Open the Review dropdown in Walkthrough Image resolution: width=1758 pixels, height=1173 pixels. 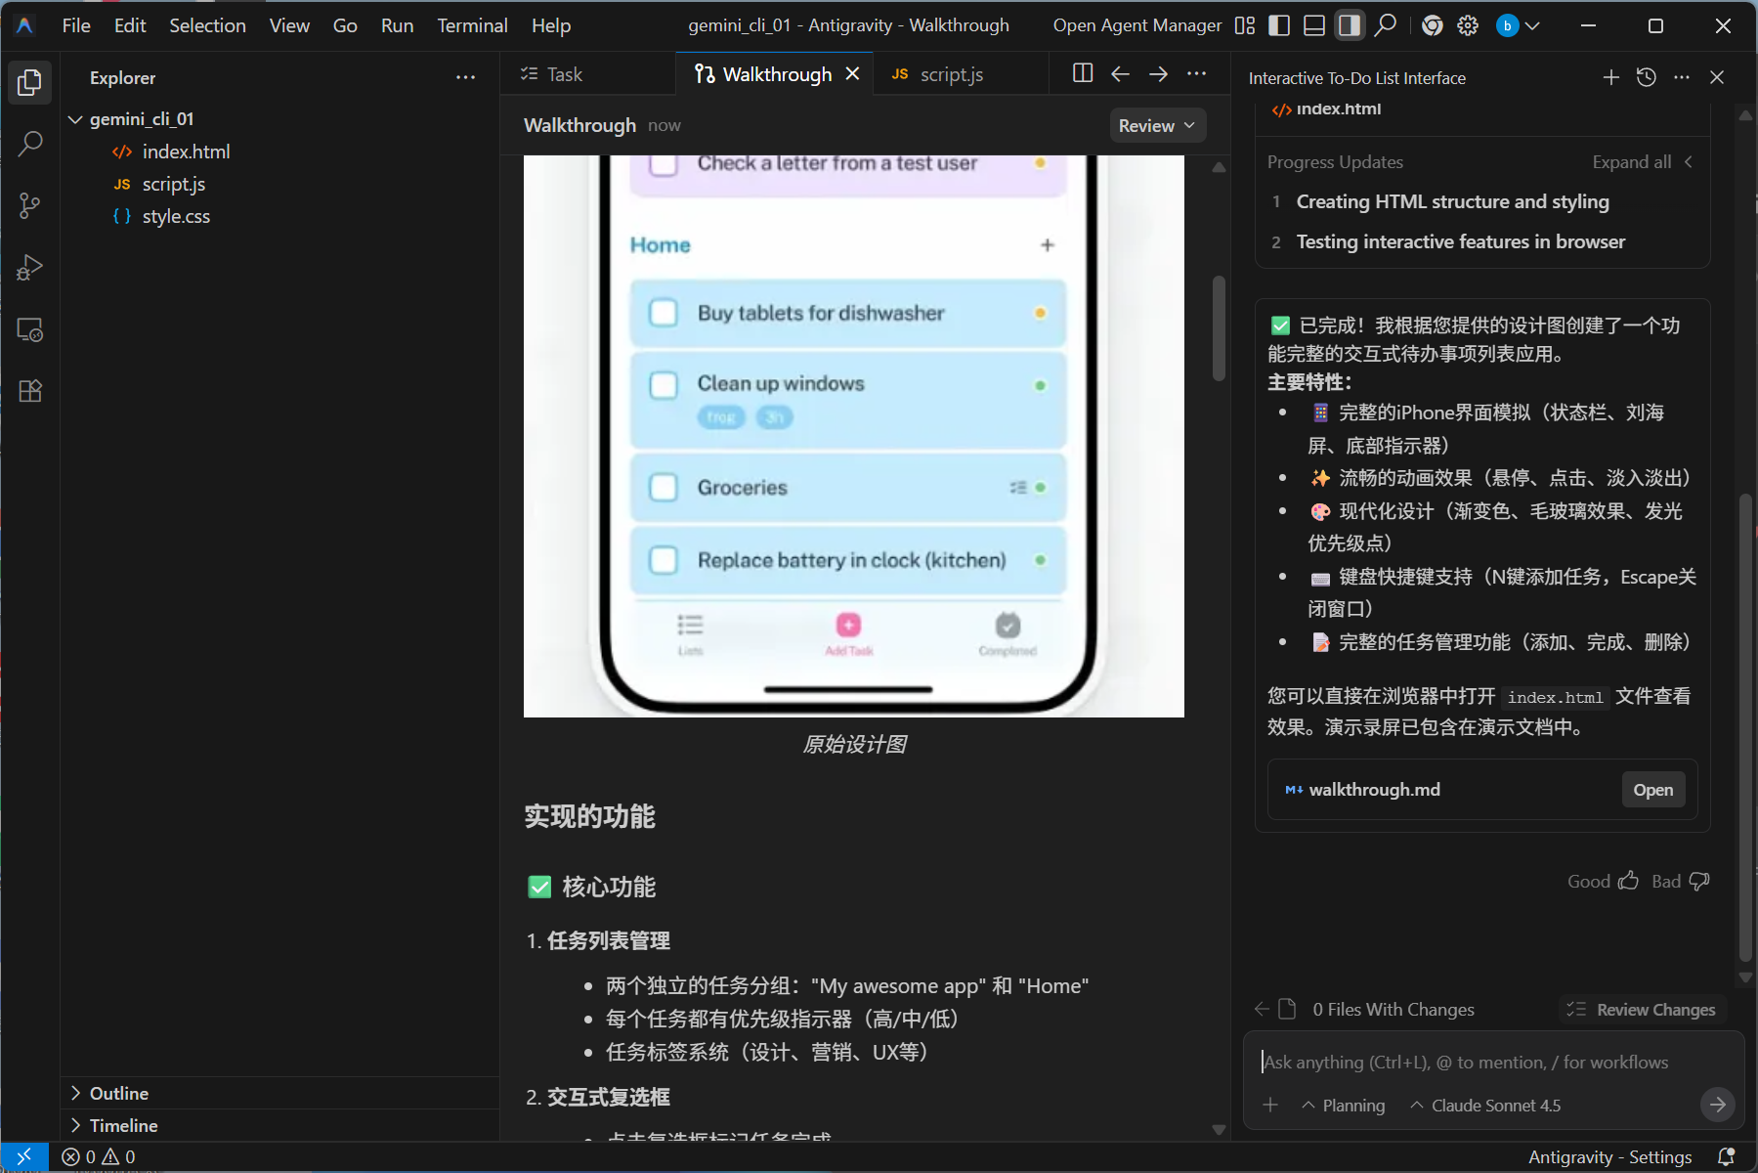1157,125
